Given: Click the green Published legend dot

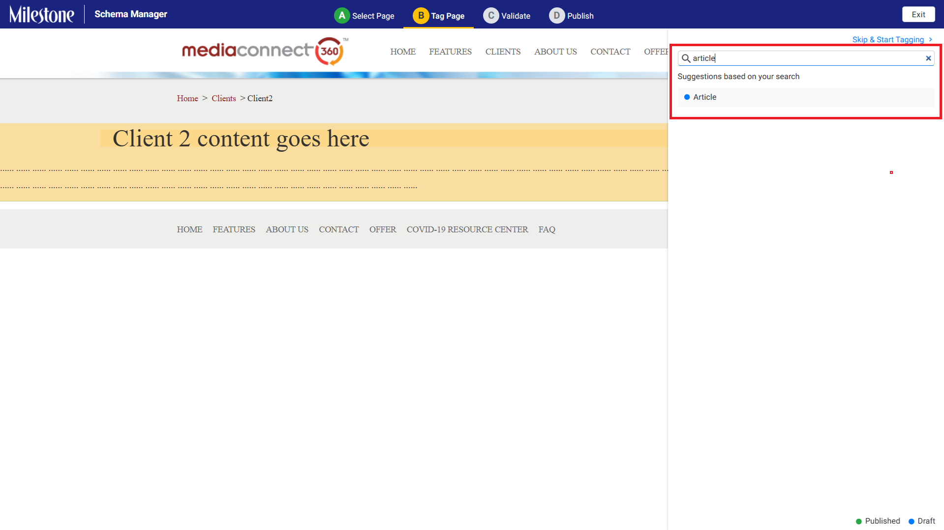Looking at the screenshot, I should (858, 521).
